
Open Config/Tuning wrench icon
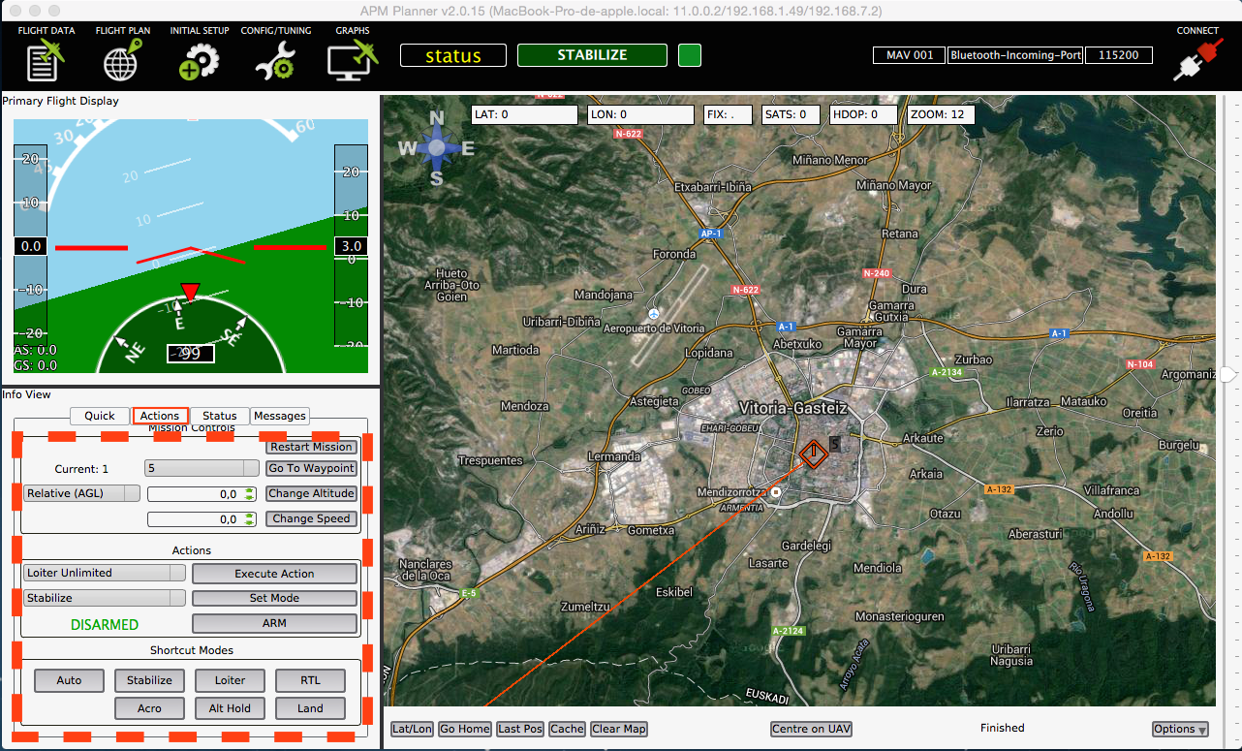click(276, 61)
